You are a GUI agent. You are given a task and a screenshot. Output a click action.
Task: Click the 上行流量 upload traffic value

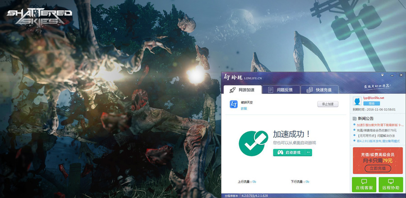click(254, 182)
